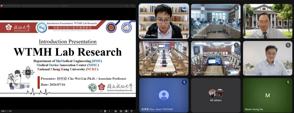Select Fong-Chin Su's video tile

tap(268, 21)
